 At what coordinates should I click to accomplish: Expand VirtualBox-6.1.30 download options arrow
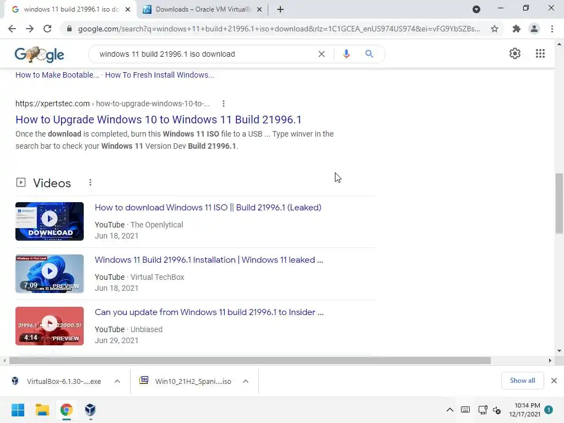tap(117, 381)
